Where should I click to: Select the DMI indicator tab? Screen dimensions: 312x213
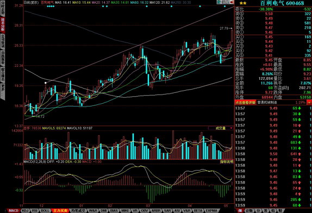104,210
